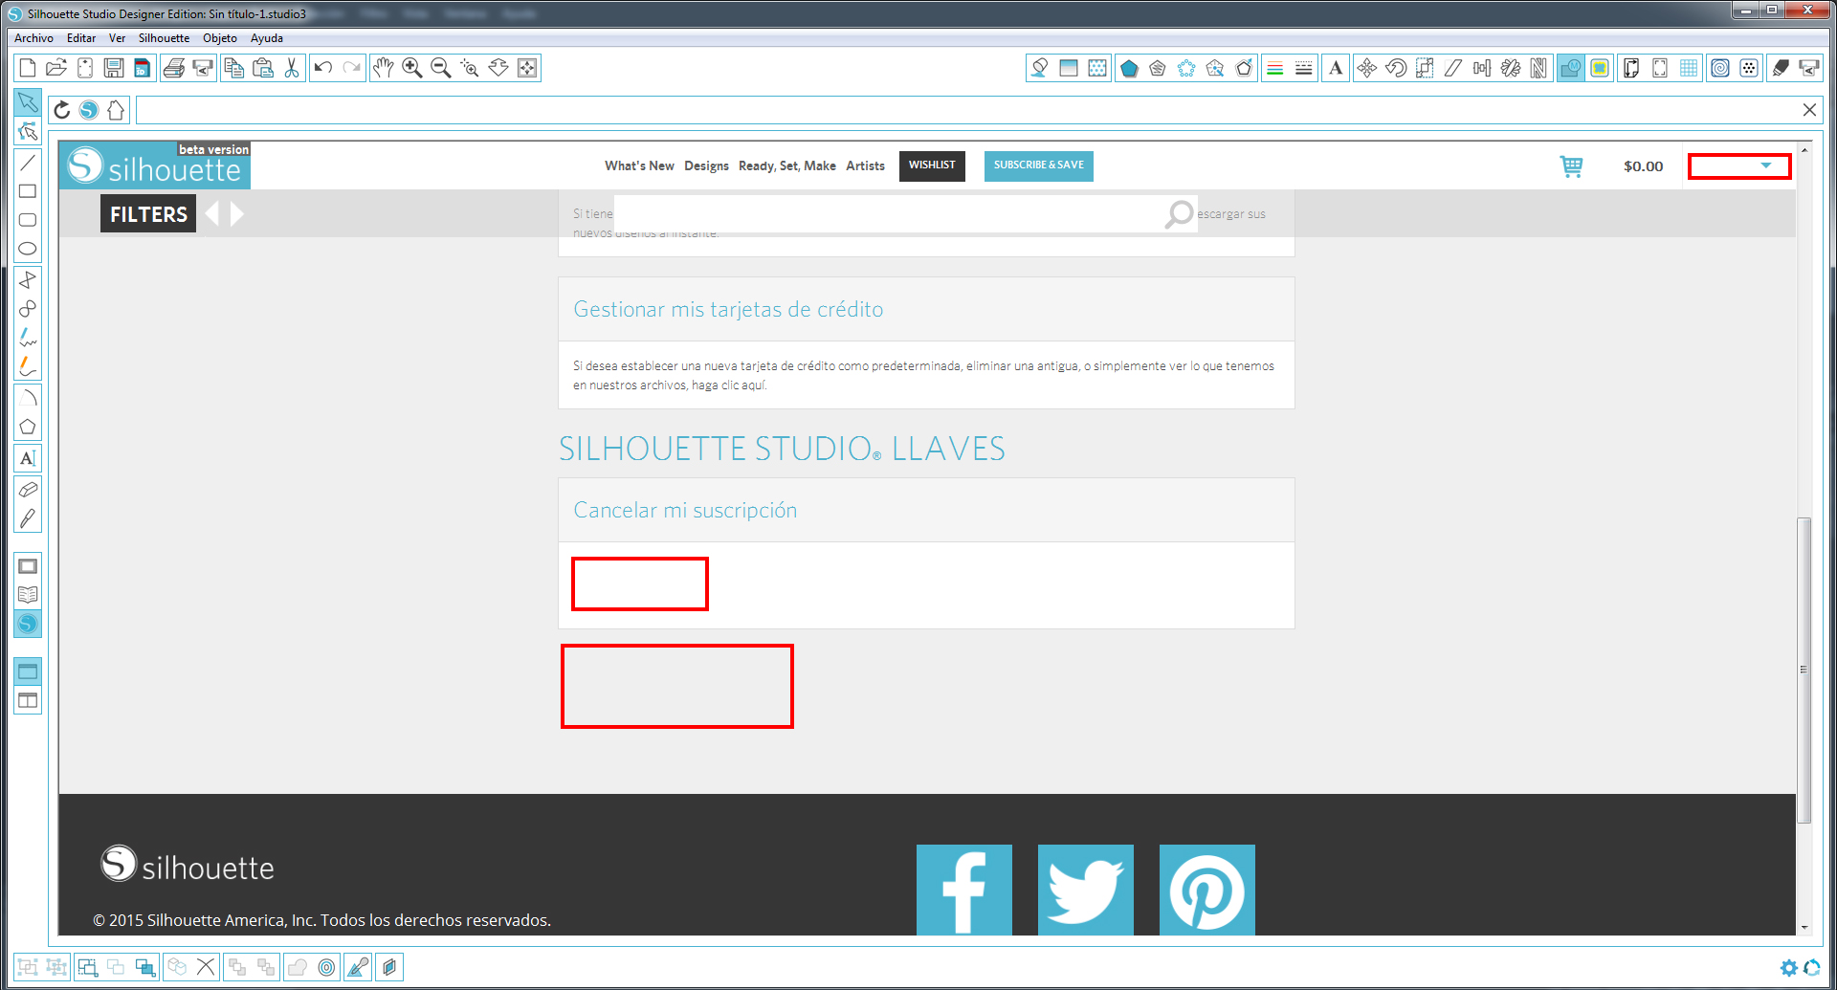Viewport: 1837px width, 990px height.
Task: Open Gestionar mis tarjetas de crédito
Action: 728,309
